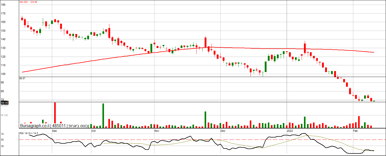Click the 80 price axis label
Viewport: 386px width, 156px height.
(x=2, y=91)
